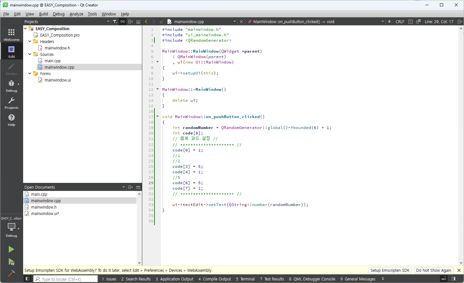The width and height of the screenshot is (464, 283).
Task: Collapse the Sources folder
Action: click(x=30, y=54)
